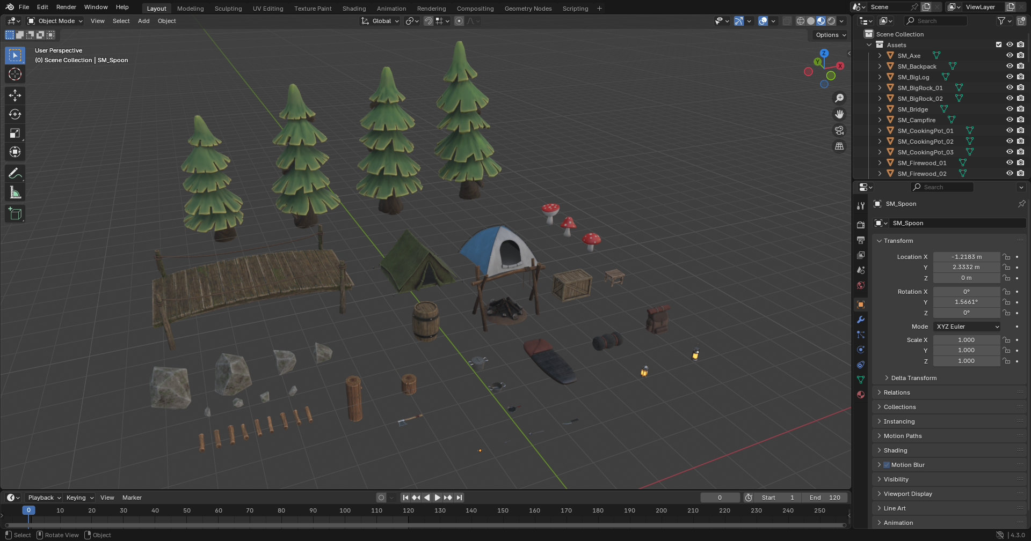This screenshot has height=541, width=1031.
Task: Open the Keying popover
Action: coord(79,498)
